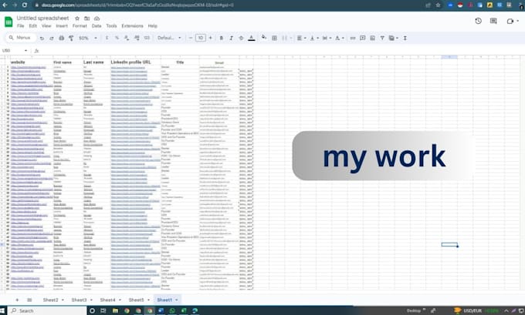The height and width of the screenshot is (315, 525).
Task: Open the Format menu
Action: click(80, 25)
